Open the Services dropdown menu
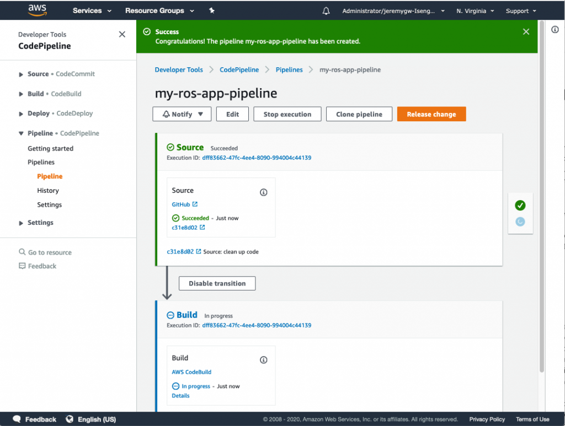 point(92,11)
